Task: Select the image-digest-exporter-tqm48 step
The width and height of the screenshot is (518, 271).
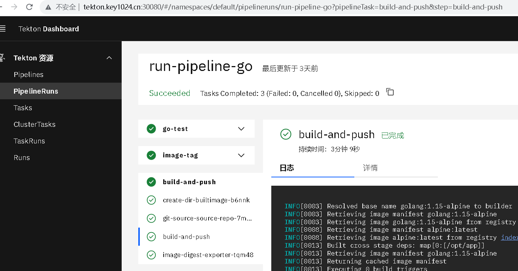Action: point(201,255)
